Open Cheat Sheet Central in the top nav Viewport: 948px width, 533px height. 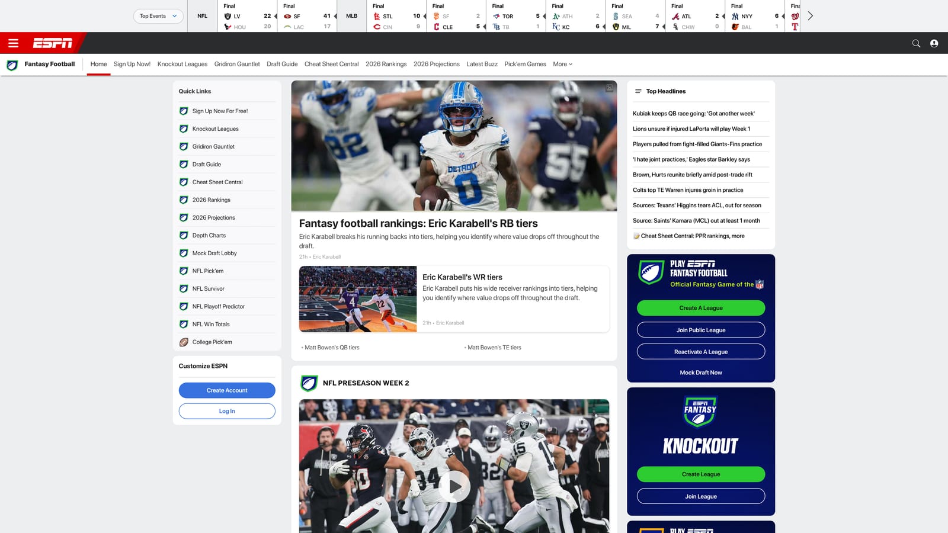tap(331, 64)
